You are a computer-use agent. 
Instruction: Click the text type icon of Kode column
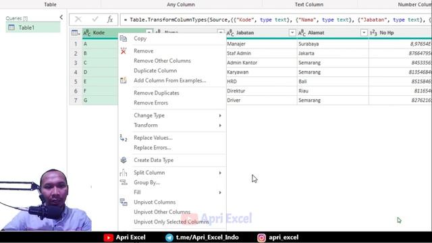pyautogui.click(x=87, y=33)
